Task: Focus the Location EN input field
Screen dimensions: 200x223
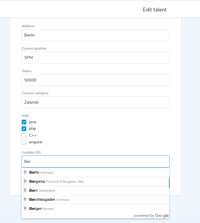Action: point(95,161)
